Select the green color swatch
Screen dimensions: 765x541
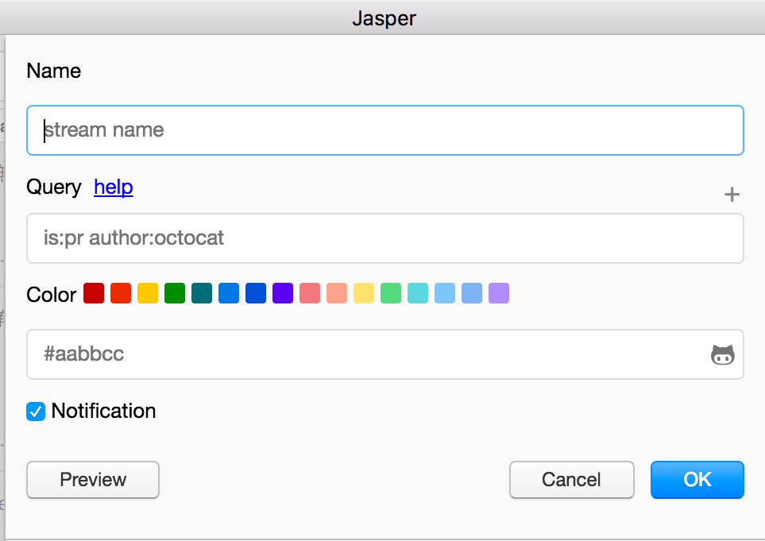coord(174,293)
